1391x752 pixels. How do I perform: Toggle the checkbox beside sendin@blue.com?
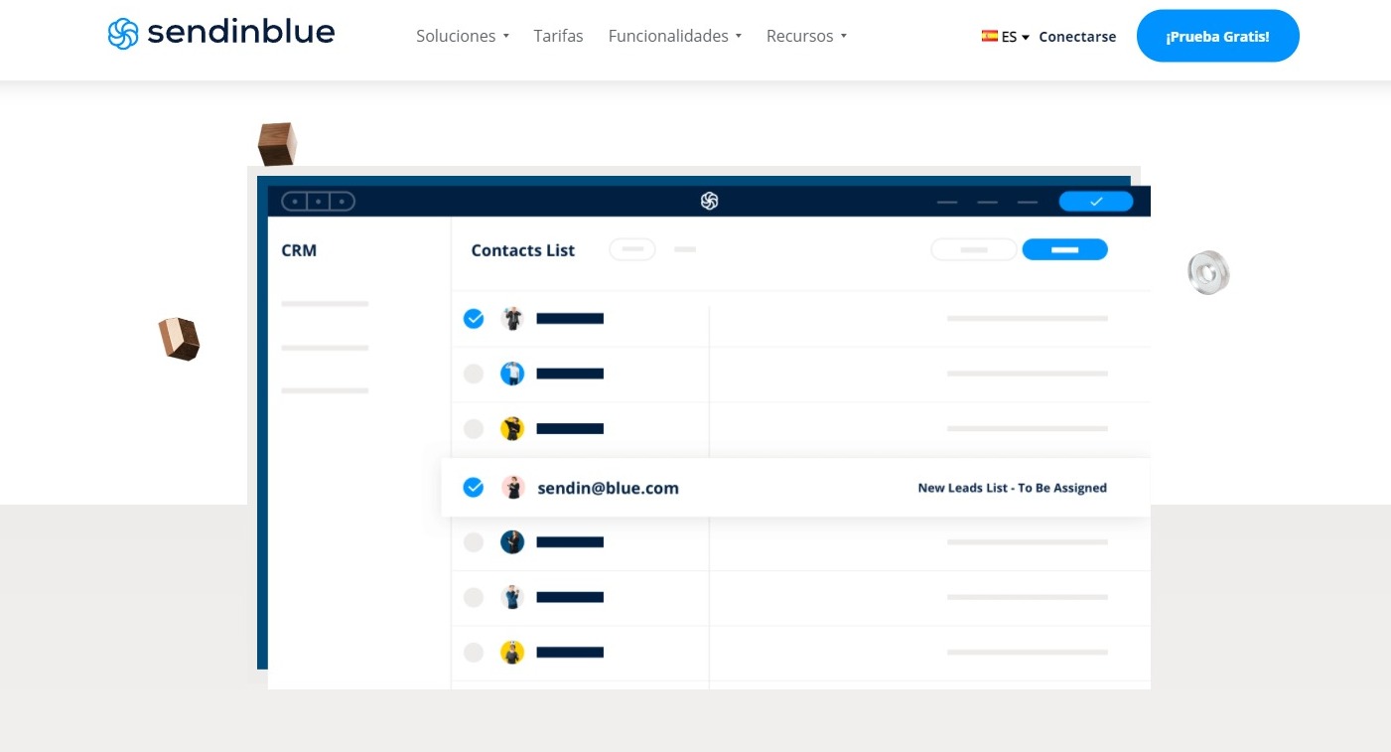click(474, 488)
